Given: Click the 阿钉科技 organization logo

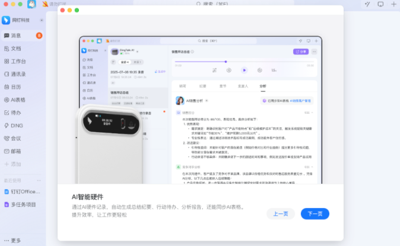Looking at the screenshot, I should pyautogui.click(x=6, y=20).
